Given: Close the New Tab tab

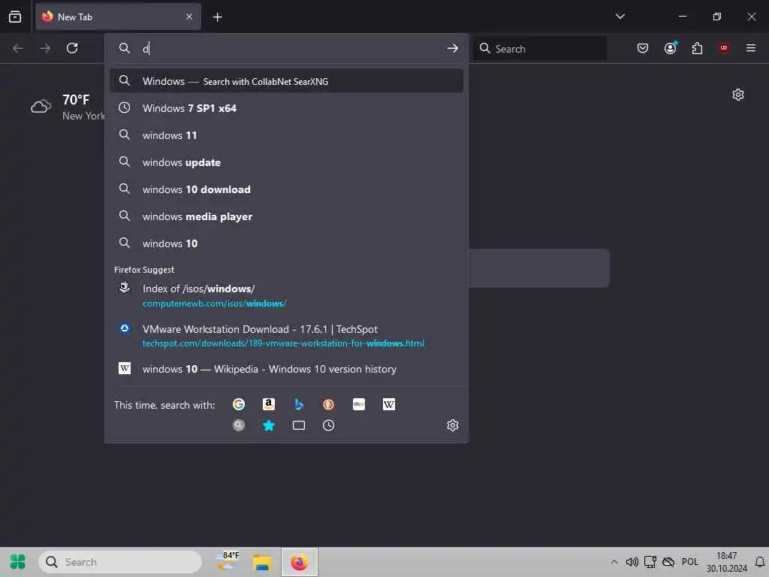Looking at the screenshot, I should tap(189, 17).
